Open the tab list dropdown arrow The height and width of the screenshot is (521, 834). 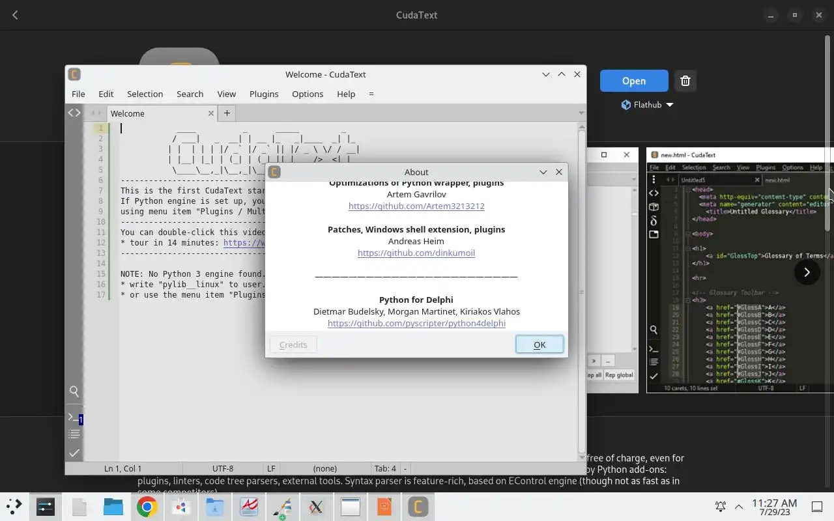tap(581, 113)
